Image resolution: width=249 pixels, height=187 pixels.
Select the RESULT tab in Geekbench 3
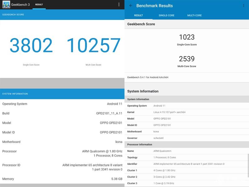(39, 5)
